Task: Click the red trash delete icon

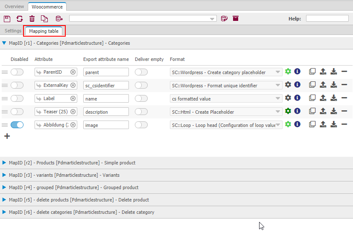Action: click(32, 19)
